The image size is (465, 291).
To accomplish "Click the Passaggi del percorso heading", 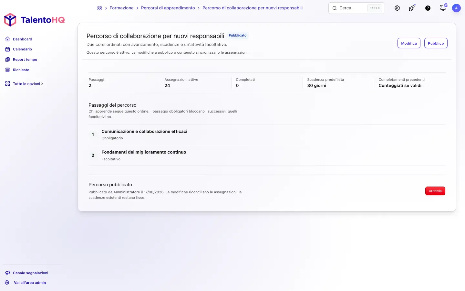I will (x=112, y=105).
